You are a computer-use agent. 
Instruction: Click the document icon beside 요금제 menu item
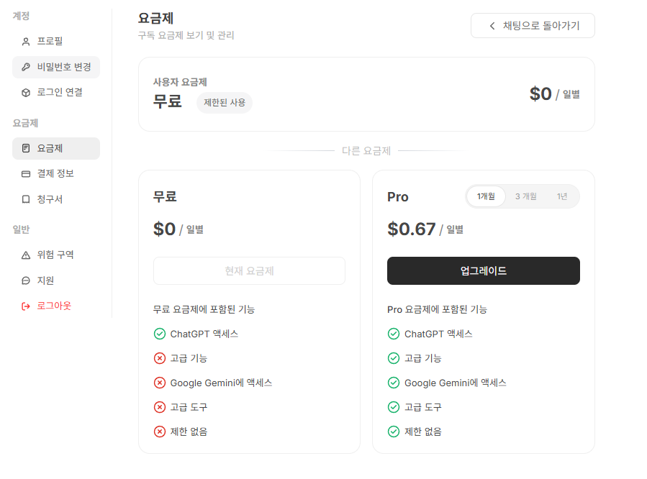click(26, 148)
